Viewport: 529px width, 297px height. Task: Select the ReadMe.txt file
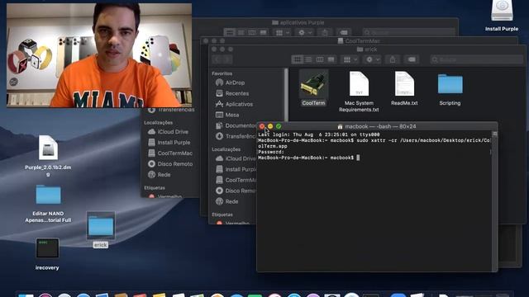[404, 88]
